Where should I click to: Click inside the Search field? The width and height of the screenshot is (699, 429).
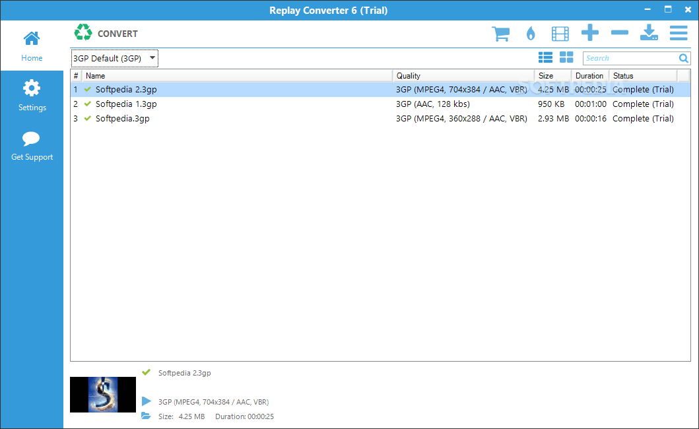point(630,59)
